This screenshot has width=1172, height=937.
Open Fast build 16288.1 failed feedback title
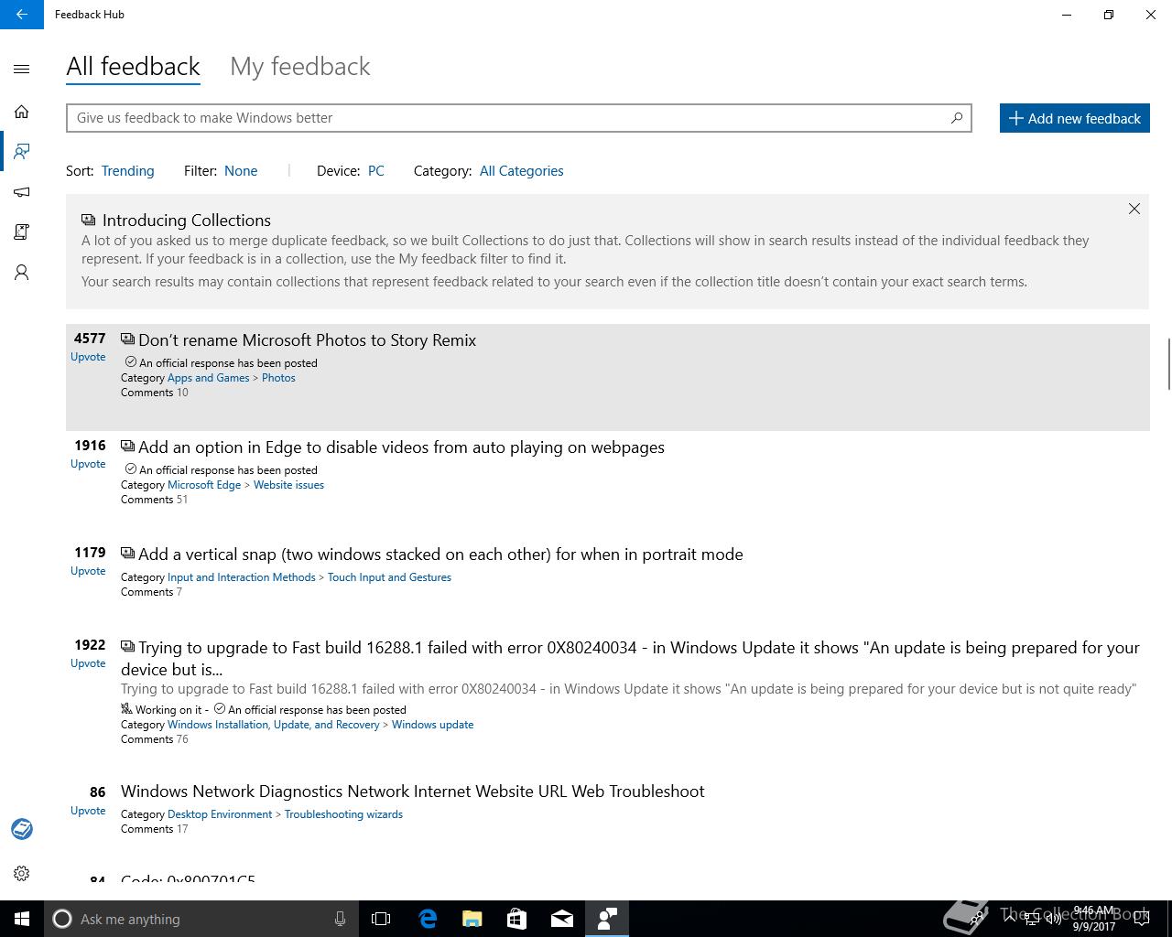click(630, 658)
